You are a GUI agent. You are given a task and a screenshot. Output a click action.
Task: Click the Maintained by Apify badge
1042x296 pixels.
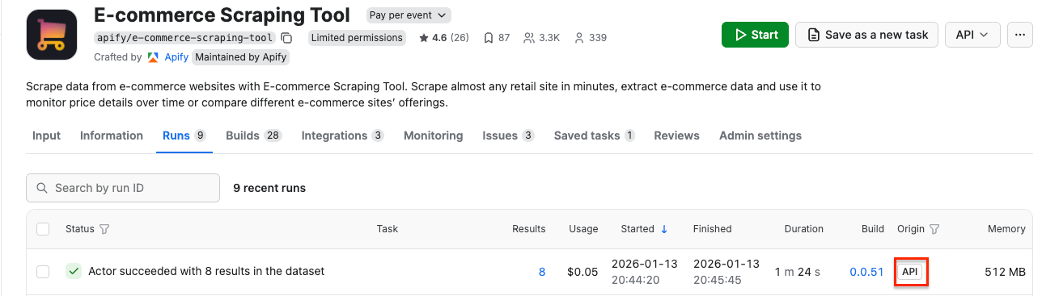point(241,57)
